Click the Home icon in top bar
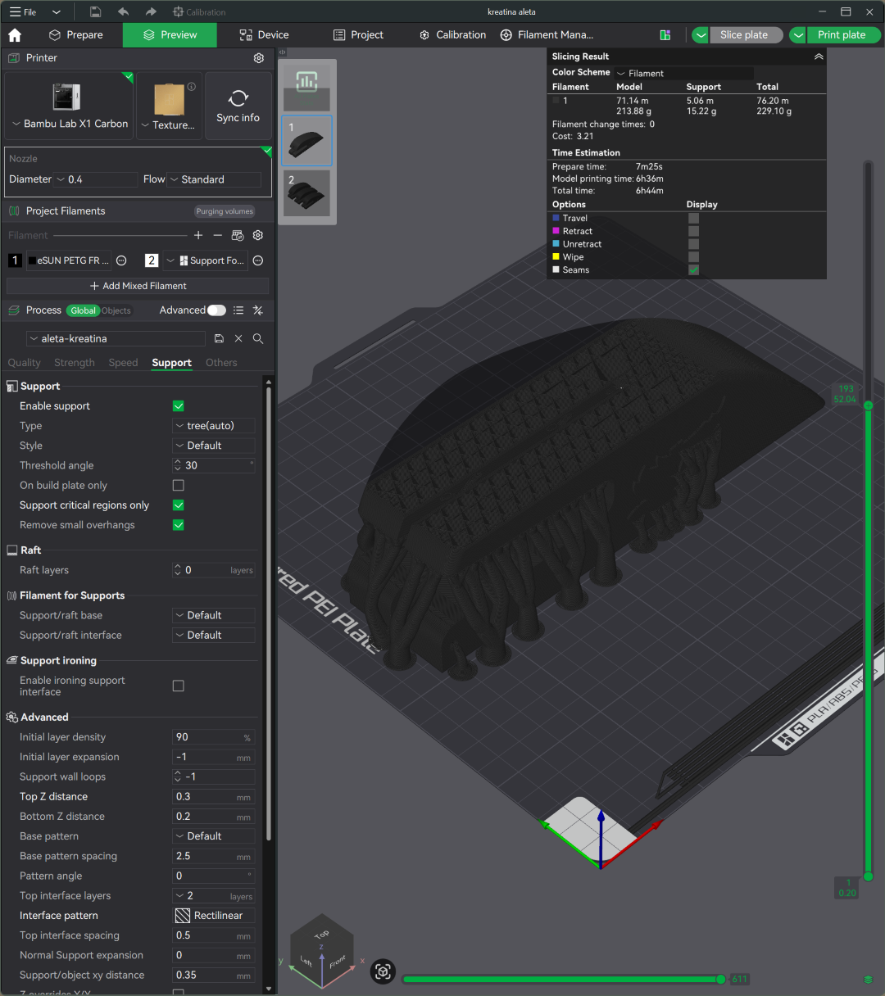This screenshot has height=996, width=885. pyautogui.click(x=15, y=35)
